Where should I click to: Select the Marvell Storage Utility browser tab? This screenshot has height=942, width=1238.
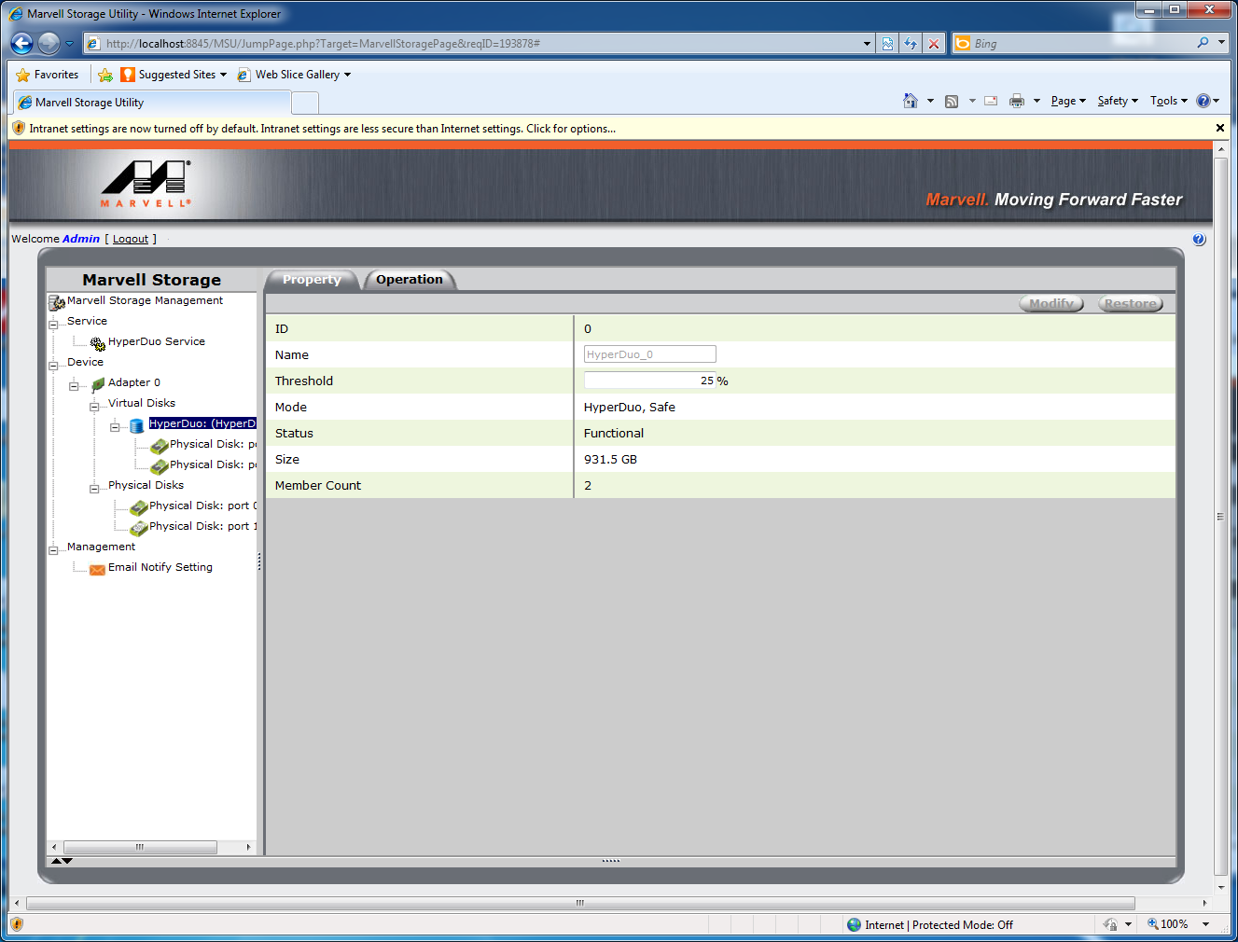pos(153,103)
